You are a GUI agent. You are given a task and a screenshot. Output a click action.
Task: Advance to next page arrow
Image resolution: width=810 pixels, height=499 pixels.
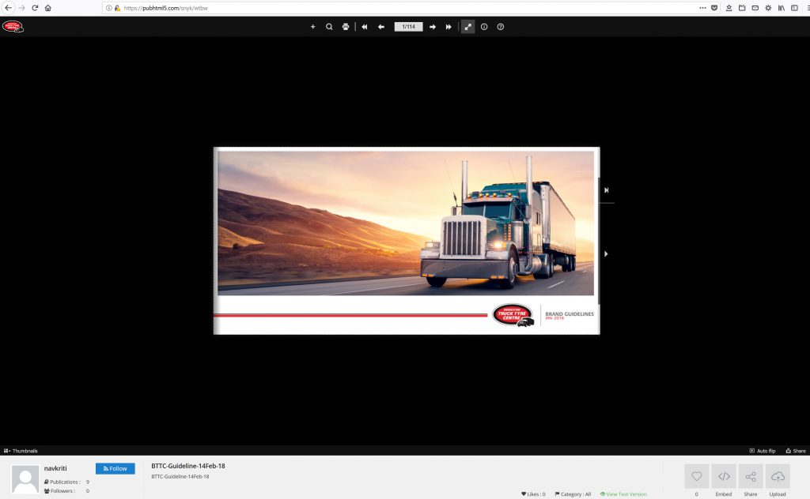pyautogui.click(x=433, y=27)
